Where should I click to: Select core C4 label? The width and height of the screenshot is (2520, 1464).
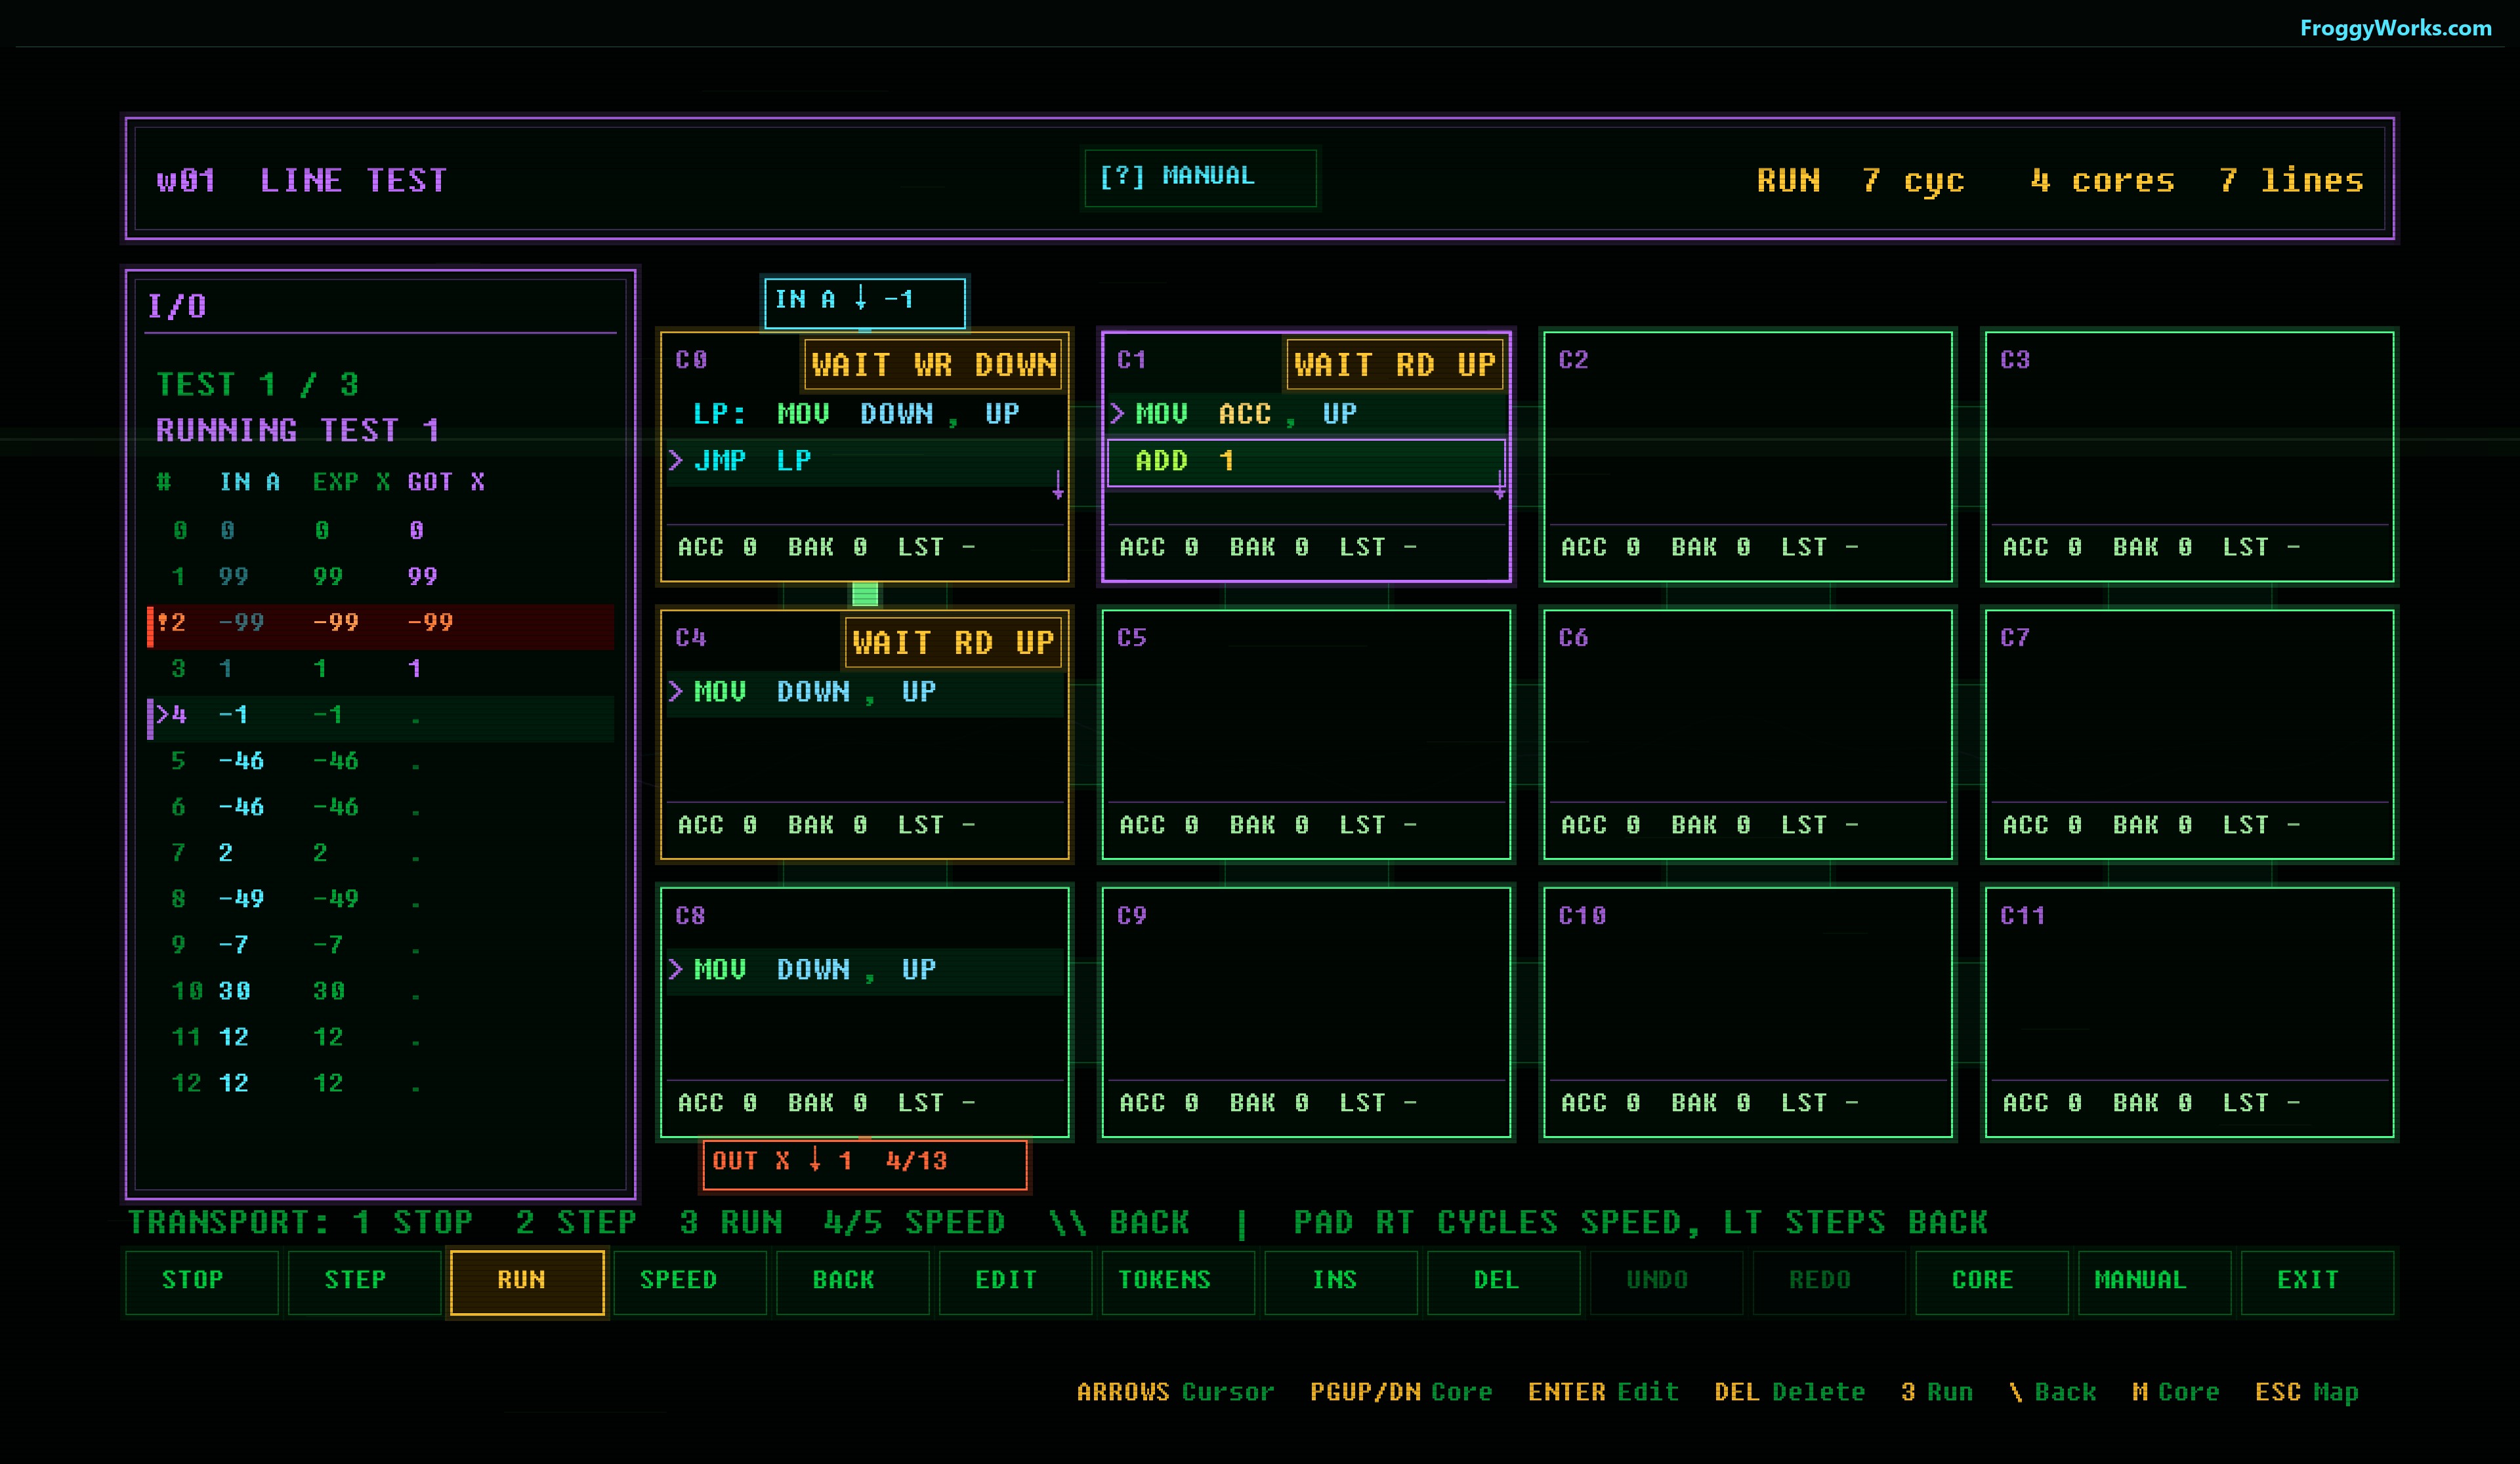point(691,638)
